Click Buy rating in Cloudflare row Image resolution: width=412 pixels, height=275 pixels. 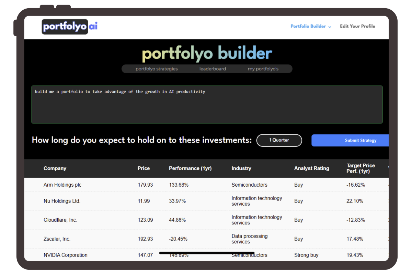click(x=298, y=220)
